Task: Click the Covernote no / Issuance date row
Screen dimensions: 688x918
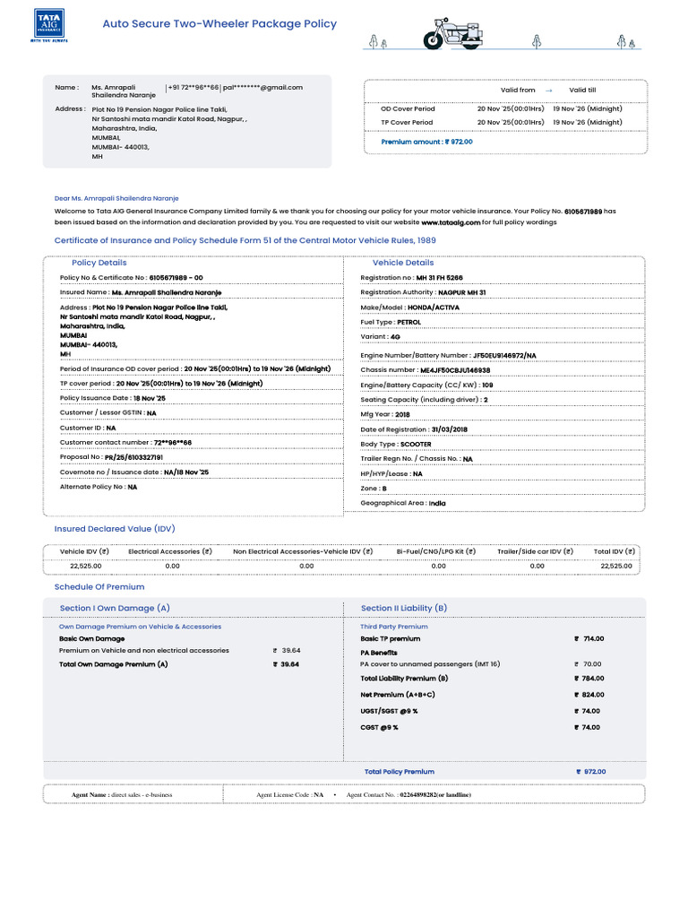Action: (134, 472)
